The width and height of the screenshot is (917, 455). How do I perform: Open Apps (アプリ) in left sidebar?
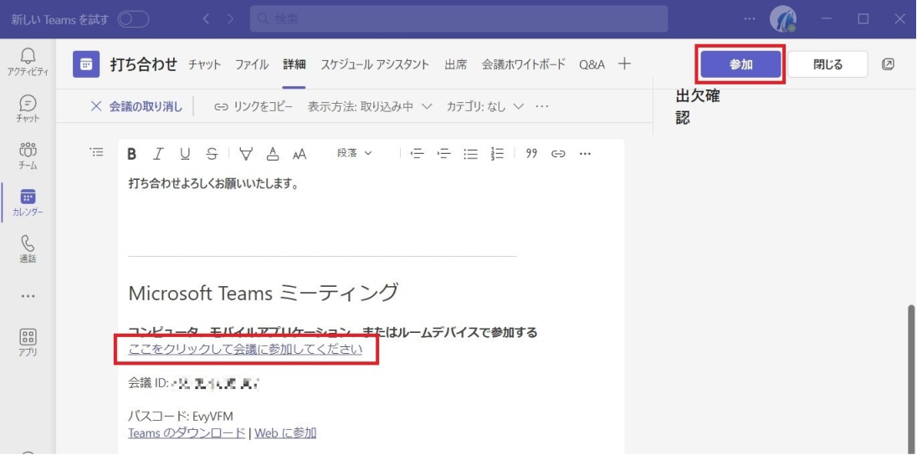coord(28,343)
